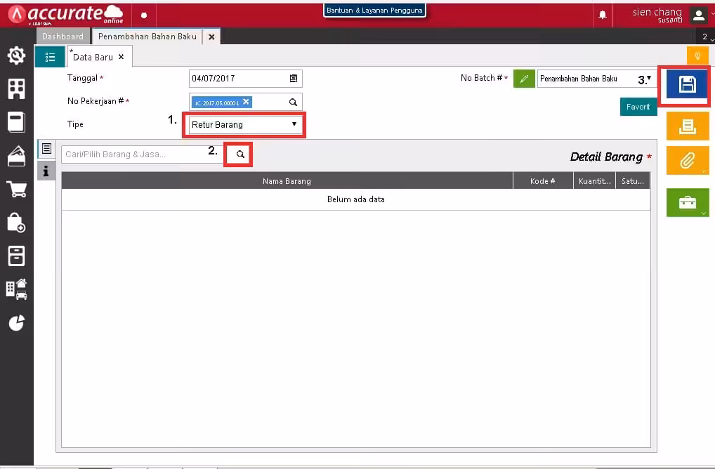
Task: Open the orange paperclip attachment button
Action: (x=687, y=160)
